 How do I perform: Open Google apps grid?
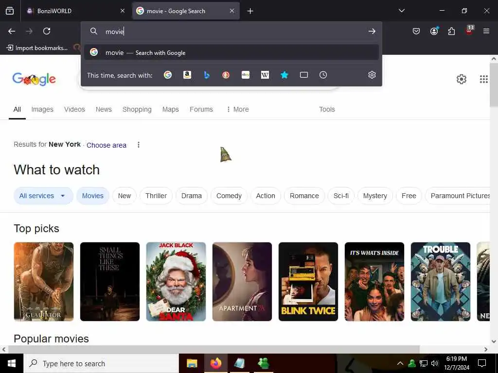pos(484,79)
